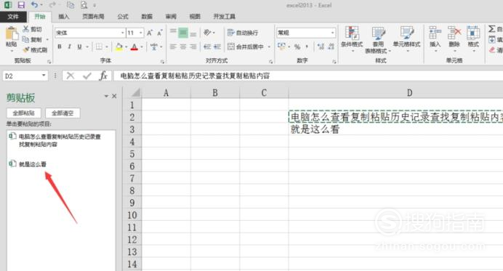This screenshot has height=271, width=503.
Task: Apply the red font color
Action: coord(134,46)
